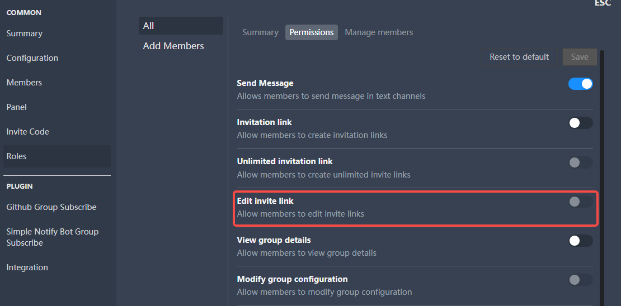Viewport: 621px width, 306px height.
Task: Toggle Unlimited invitation link switch
Action: coord(581,162)
